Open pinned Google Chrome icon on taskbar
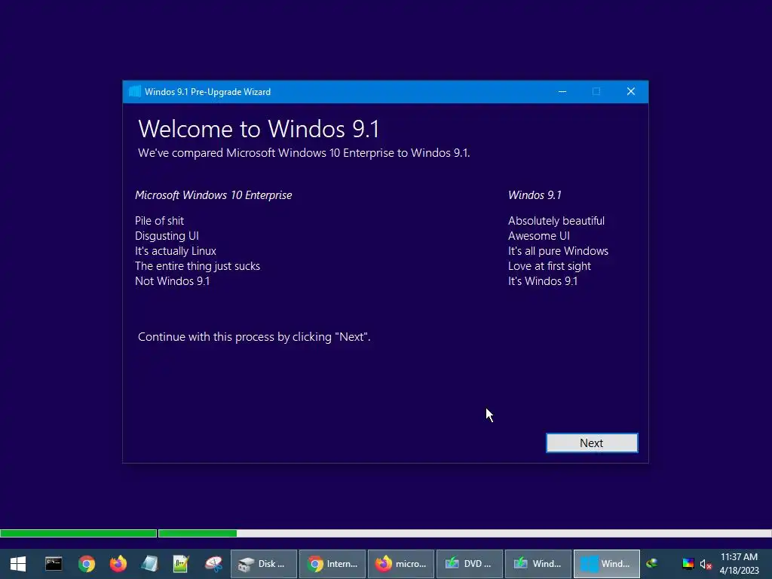This screenshot has height=579, width=772. point(86,563)
